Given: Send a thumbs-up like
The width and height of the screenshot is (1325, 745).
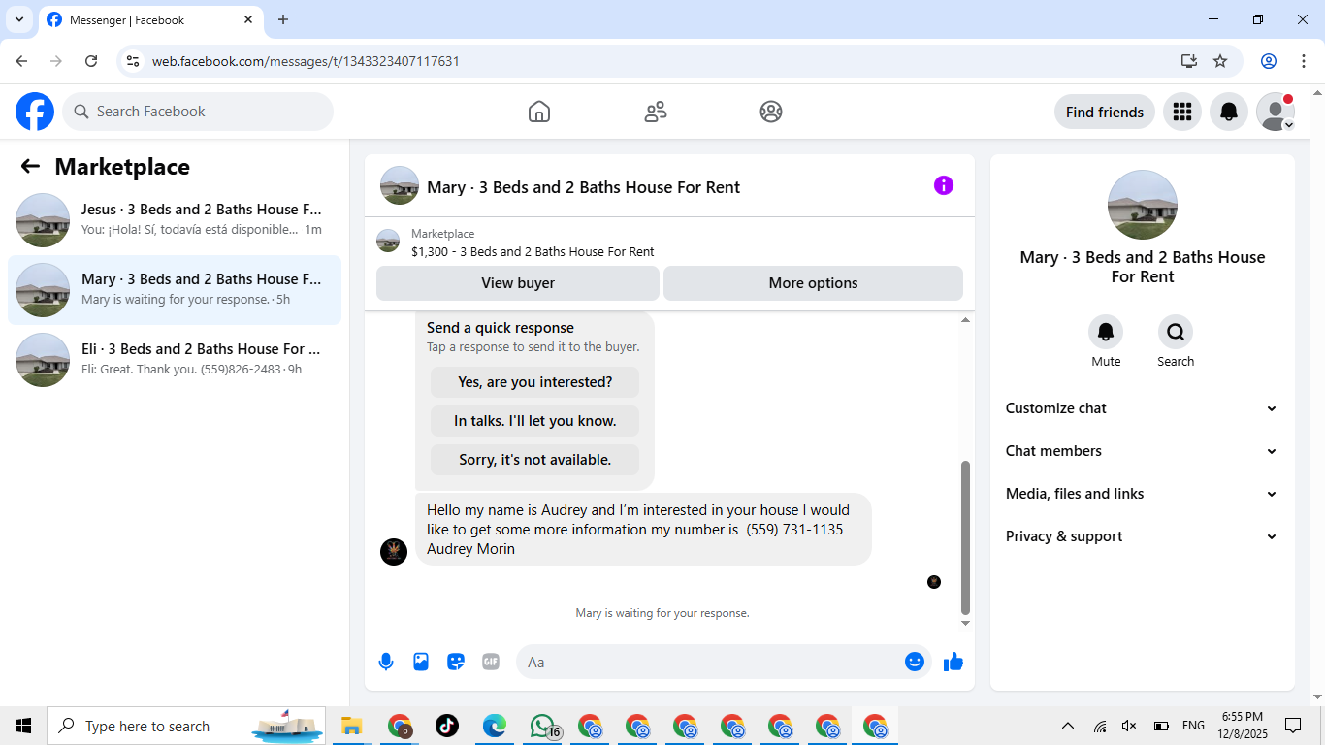Looking at the screenshot, I should coord(953,662).
